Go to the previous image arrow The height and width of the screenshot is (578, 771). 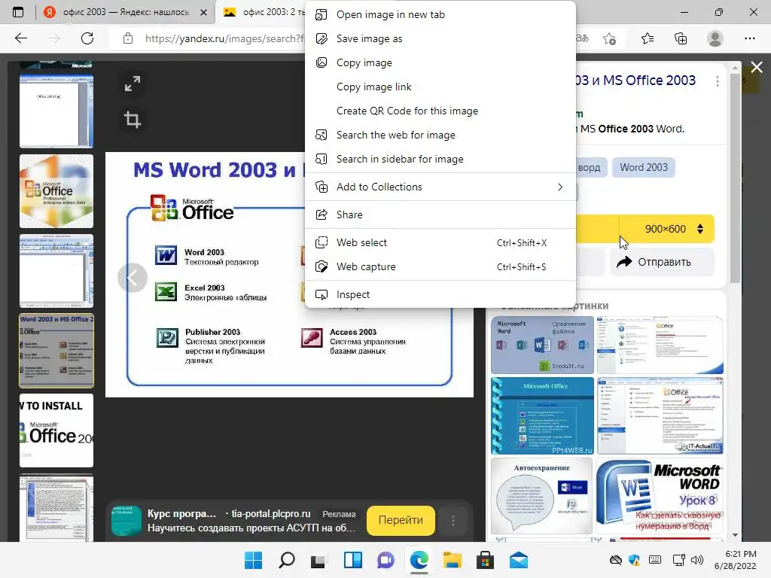click(x=133, y=278)
